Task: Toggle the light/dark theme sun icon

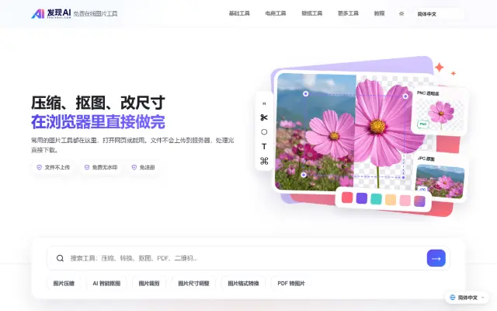Action: [x=401, y=14]
